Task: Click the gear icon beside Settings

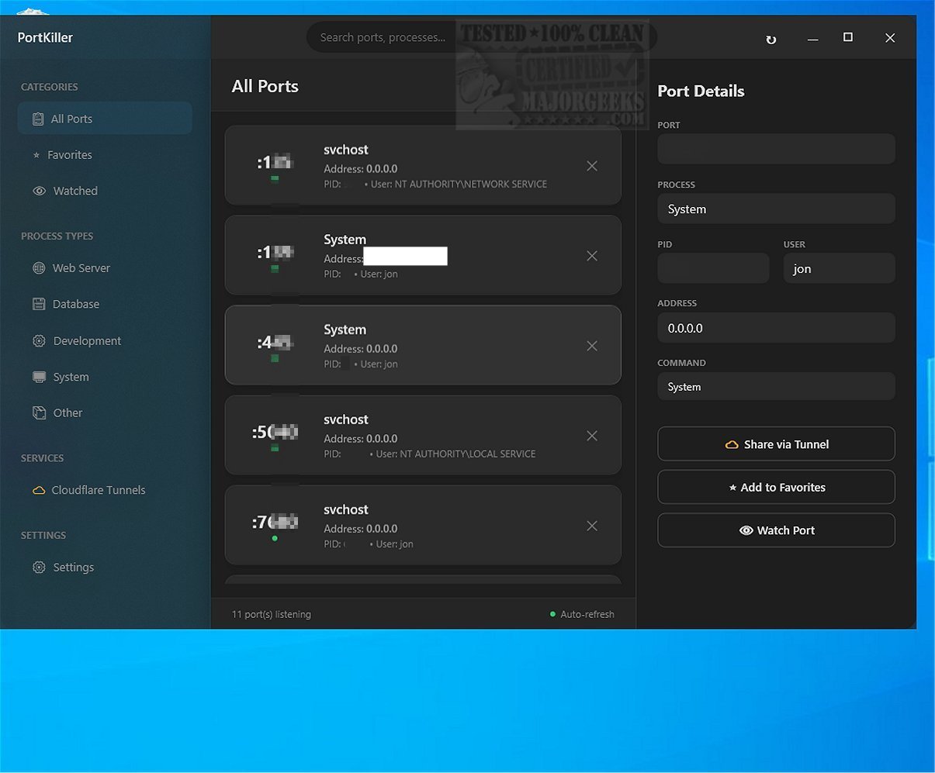Action: click(x=39, y=568)
